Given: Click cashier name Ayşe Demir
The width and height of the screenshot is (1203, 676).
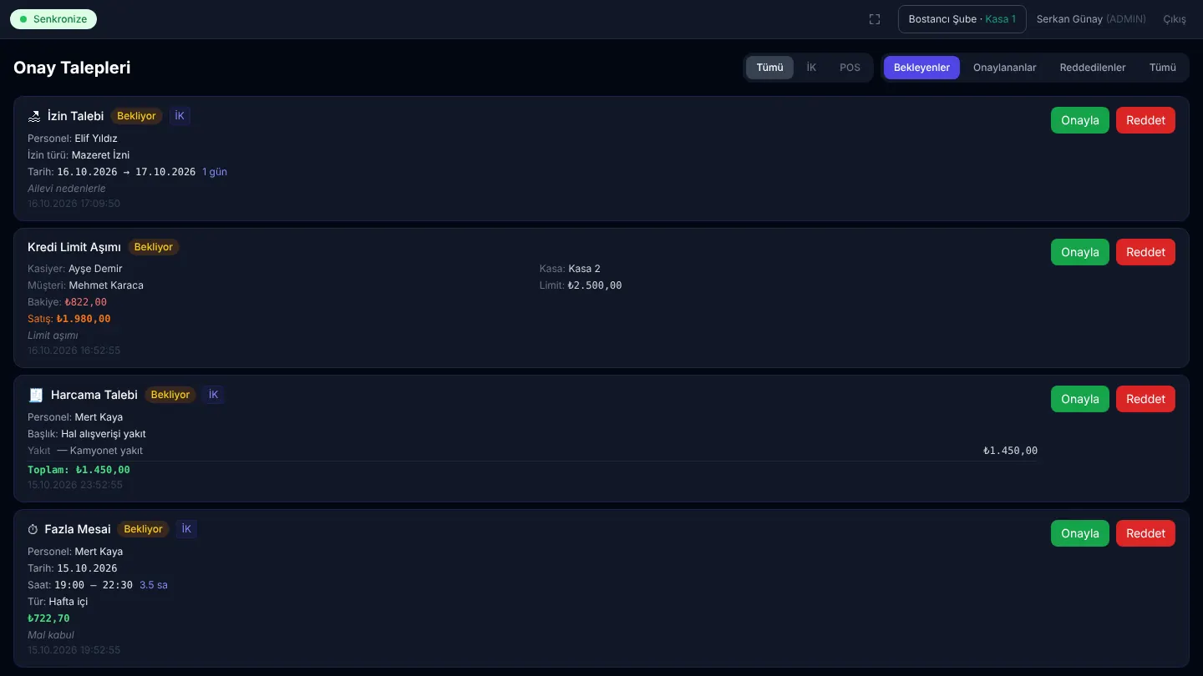Looking at the screenshot, I should coord(95,269).
